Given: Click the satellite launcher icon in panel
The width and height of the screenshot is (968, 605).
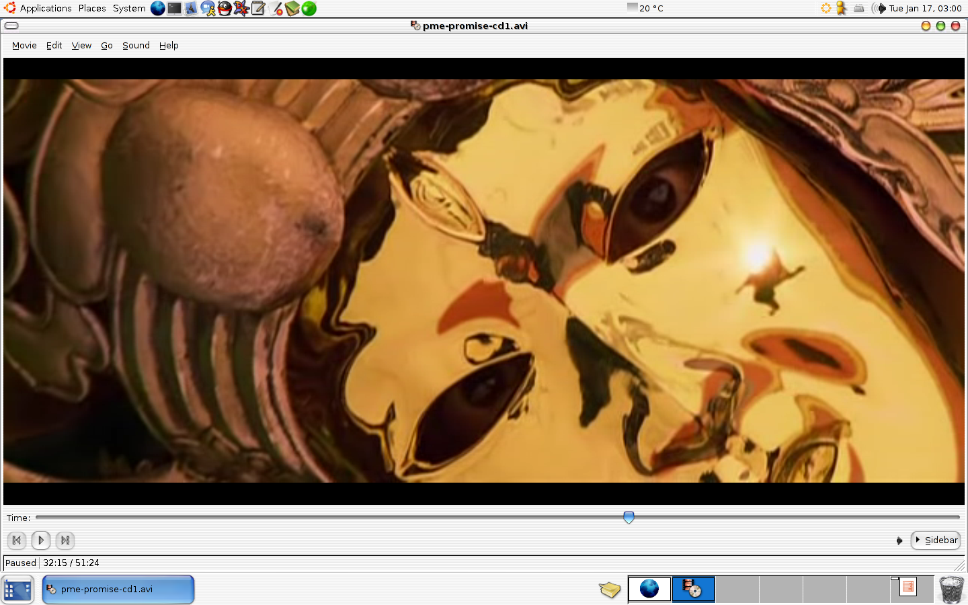Looking at the screenshot, I should tap(192, 8).
